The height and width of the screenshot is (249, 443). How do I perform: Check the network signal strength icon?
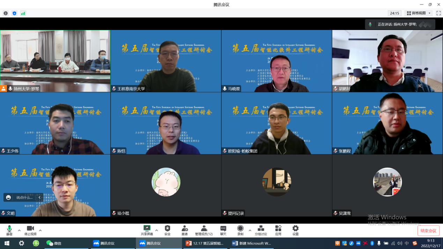click(23, 13)
